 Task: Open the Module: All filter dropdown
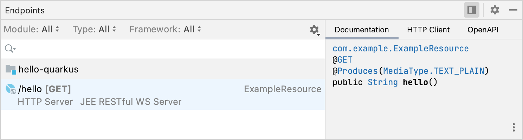pos(32,29)
